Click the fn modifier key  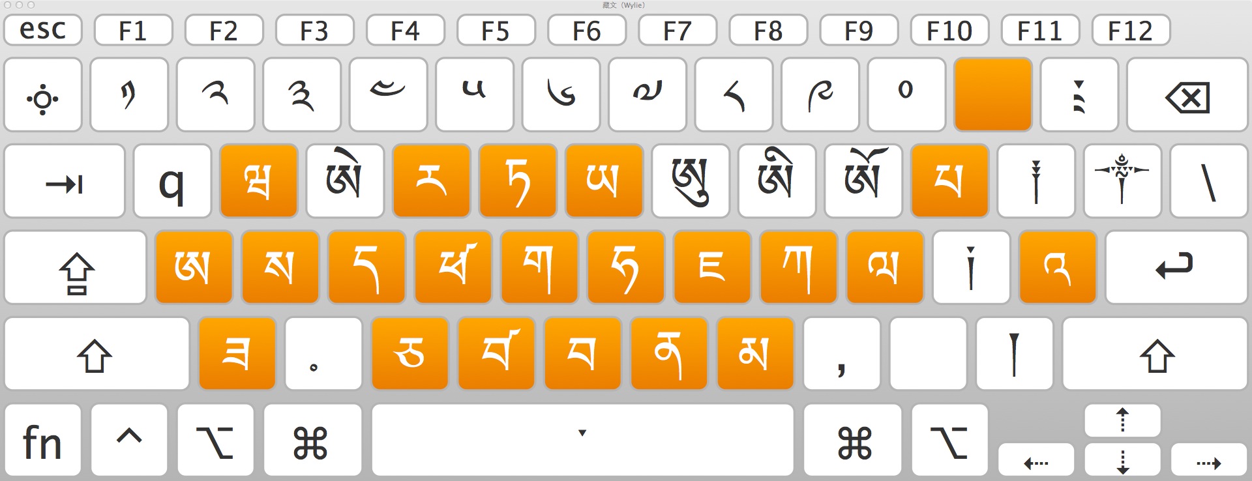pos(43,440)
